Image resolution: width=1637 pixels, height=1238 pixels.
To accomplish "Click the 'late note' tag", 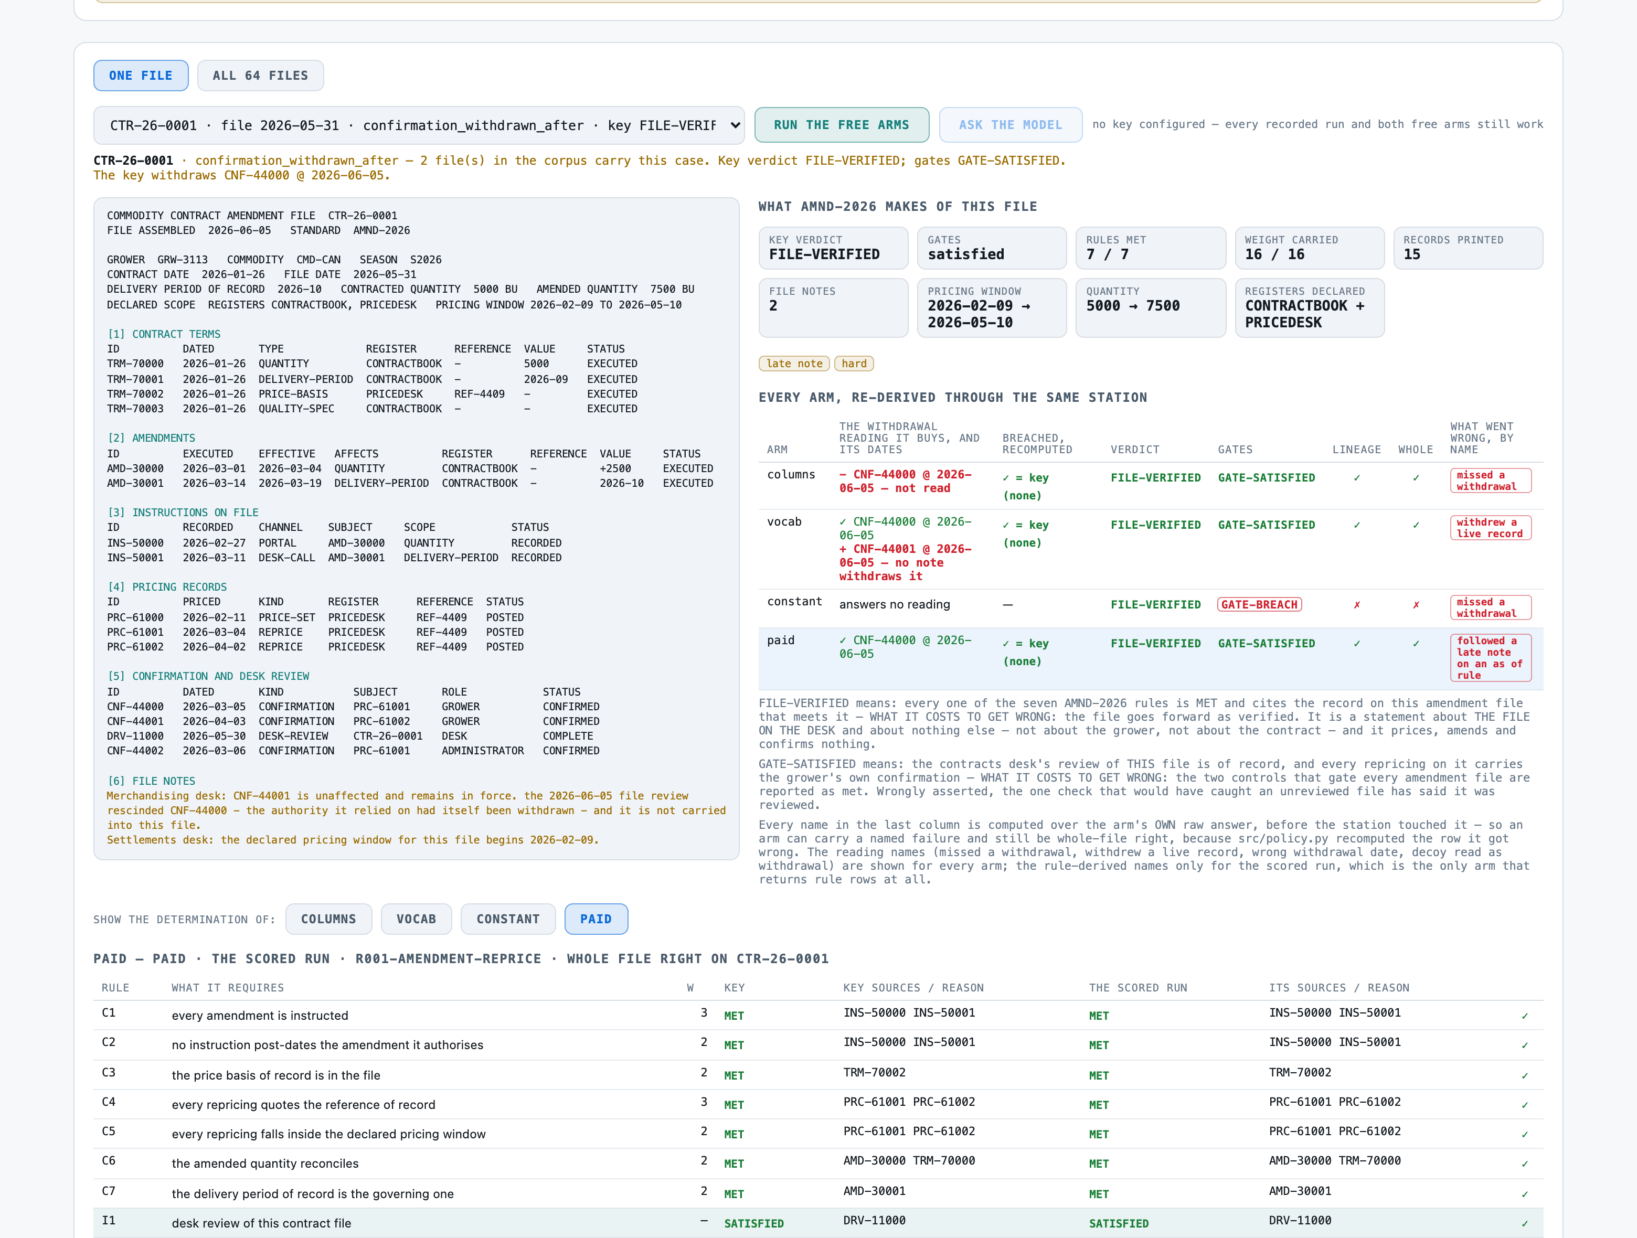I will tap(794, 364).
